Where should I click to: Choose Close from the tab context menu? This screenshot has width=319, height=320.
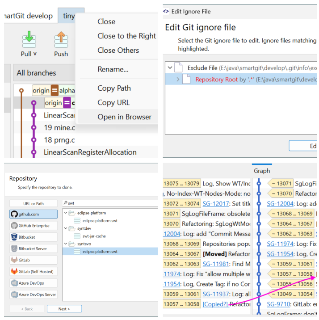point(106,21)
